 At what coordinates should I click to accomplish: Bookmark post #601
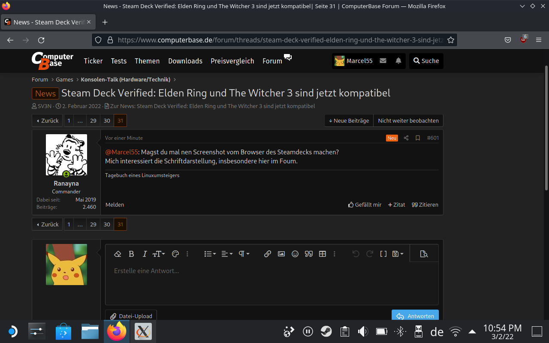[x=418, y=138]
